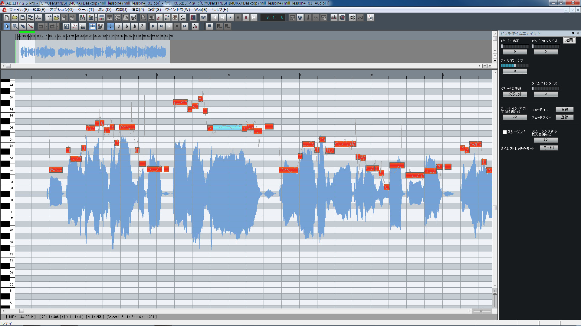
Task: Open the mixer with the level meter icon
Action: coord(91,18)
